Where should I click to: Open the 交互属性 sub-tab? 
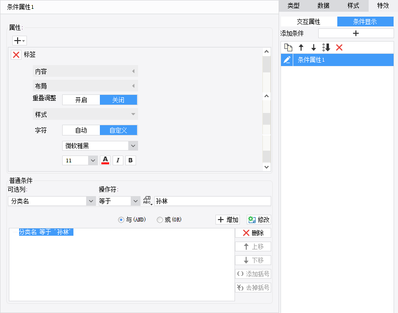pos(308,22)
